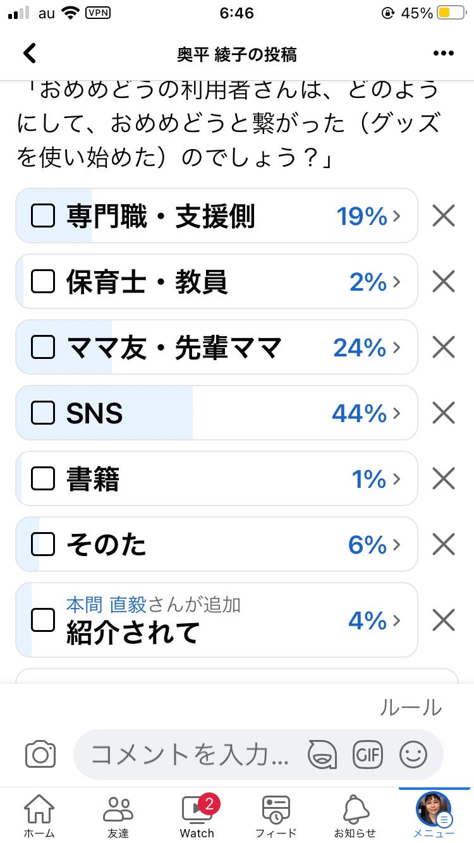Focus the コメントを入力 comment field
The image size is (474, 843).
(190, 755)
